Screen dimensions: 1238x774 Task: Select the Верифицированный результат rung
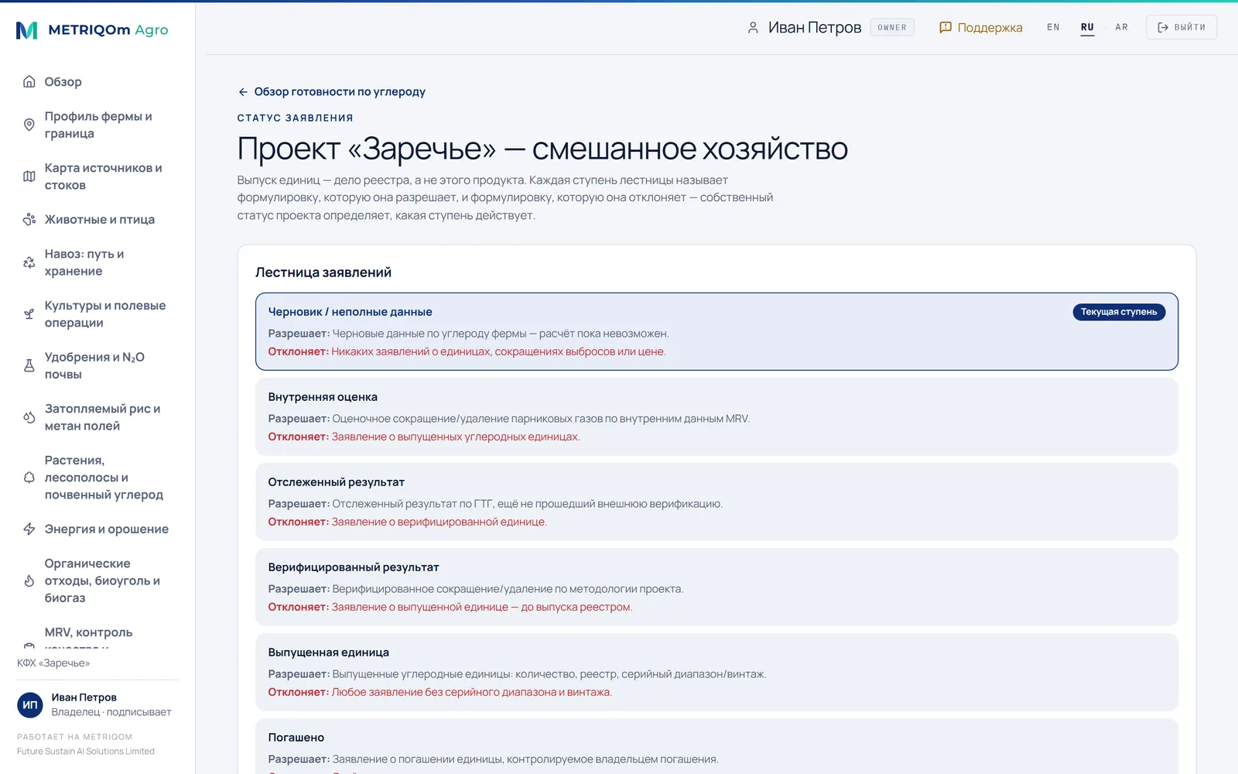point(716,587)
